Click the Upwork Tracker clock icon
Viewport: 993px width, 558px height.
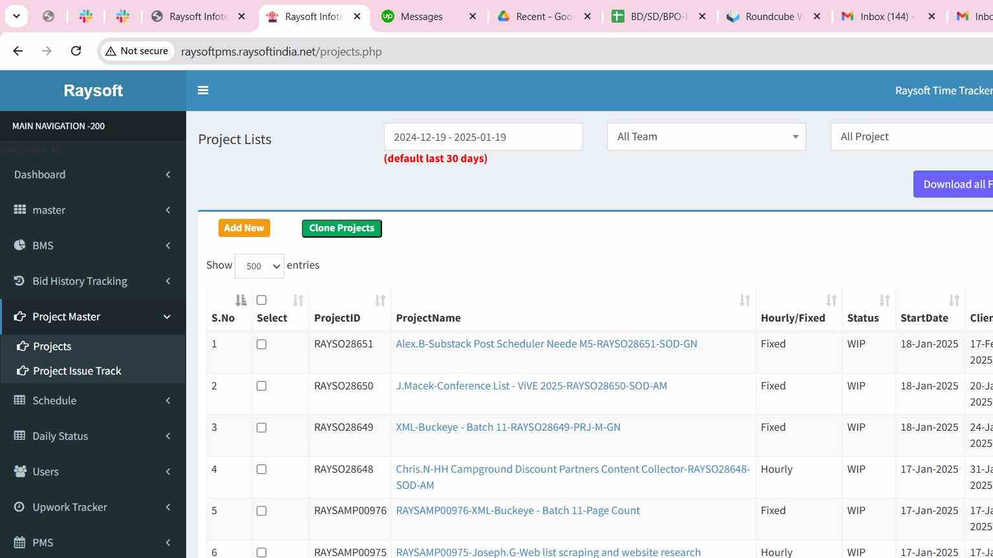point(19,507)
